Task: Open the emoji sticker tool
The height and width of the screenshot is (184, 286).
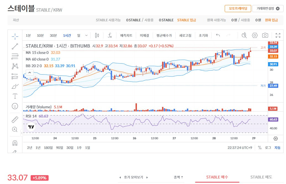Action: [15, 106]
